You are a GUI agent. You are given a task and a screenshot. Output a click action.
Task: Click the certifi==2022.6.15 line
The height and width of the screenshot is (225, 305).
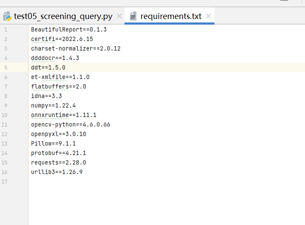(x=62, y=39)
